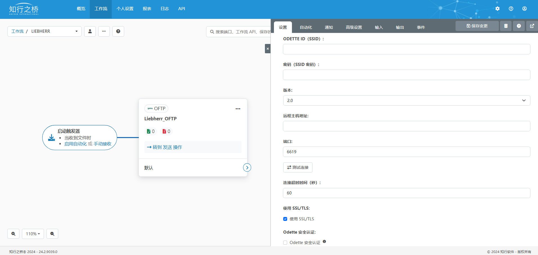Click the workspace members person icon
The width and height of the screenshot is (538, 255).
90,31
